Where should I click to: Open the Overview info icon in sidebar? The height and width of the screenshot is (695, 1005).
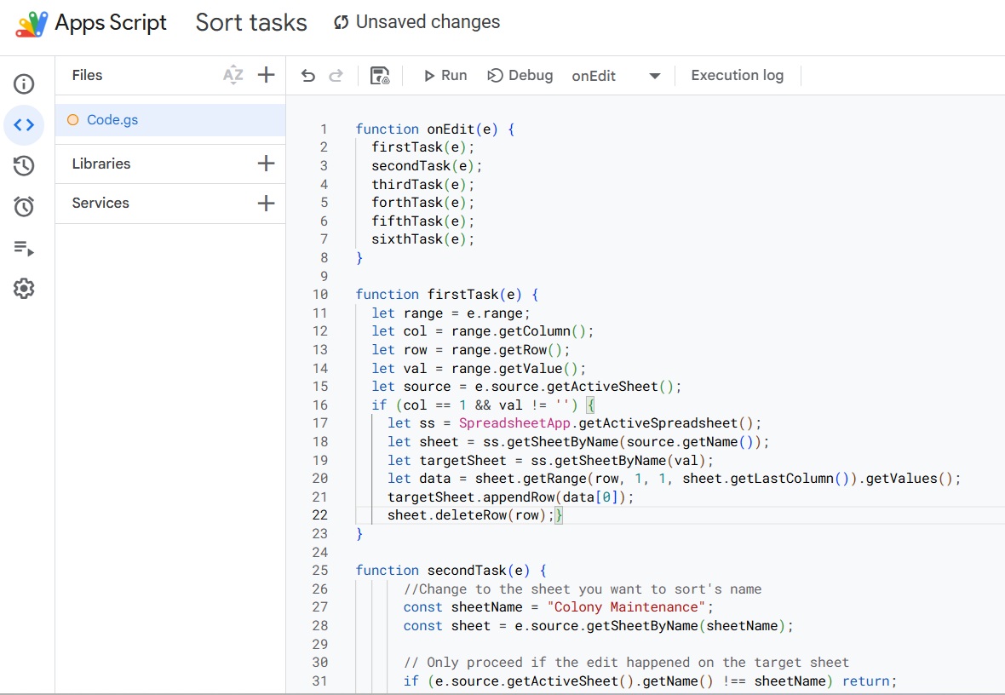pos(24,83)
